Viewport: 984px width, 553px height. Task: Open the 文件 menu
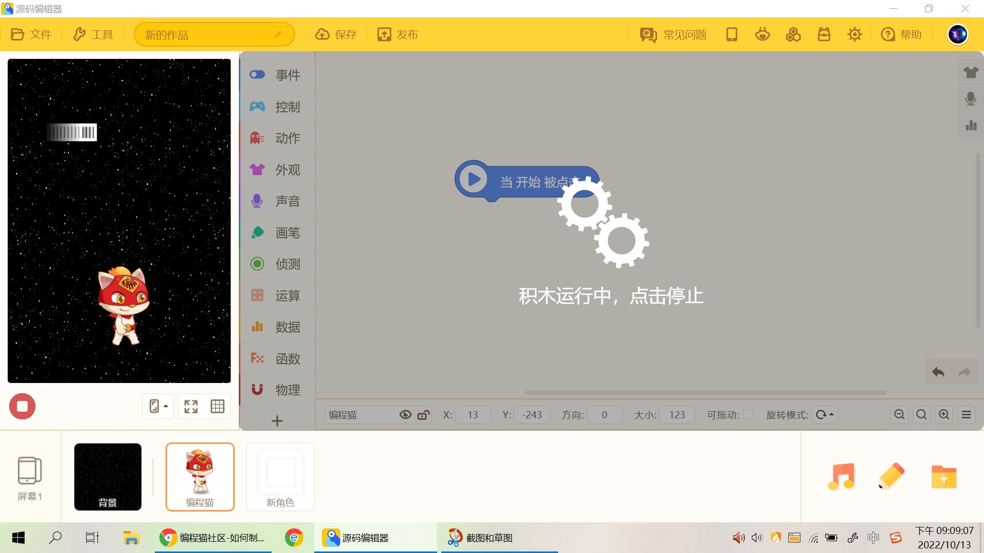31,34
